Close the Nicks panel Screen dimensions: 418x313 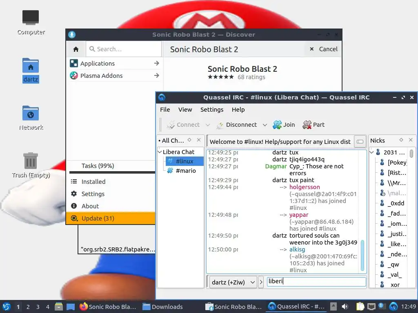click(411, 140)
